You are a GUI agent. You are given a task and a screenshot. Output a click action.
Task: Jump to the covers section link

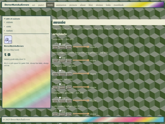9,26
